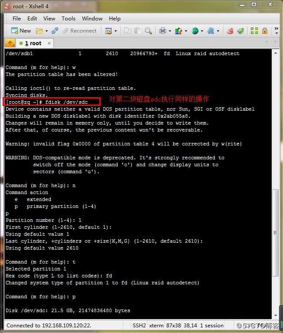The height and width of the screenshot is (333, 283).
Task: Click 'Using default value 2610' line
Action: pyautogui.click(x=42, y=248)
